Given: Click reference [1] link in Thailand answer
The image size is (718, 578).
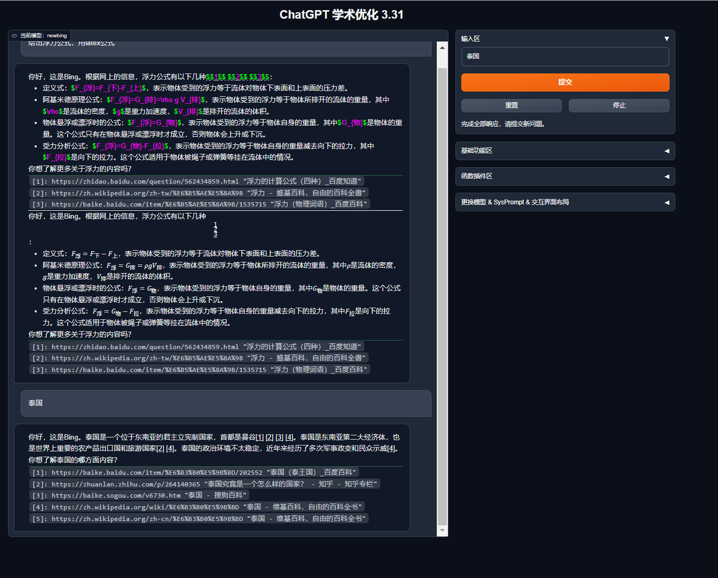Looking at the screenshot, I should point(259,437).
